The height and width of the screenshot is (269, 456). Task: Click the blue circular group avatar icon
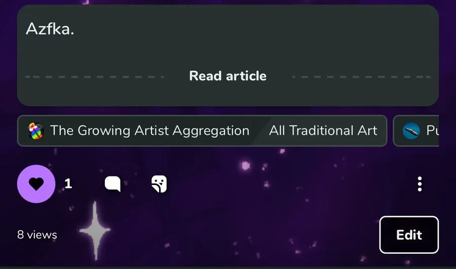pos(411,131)
